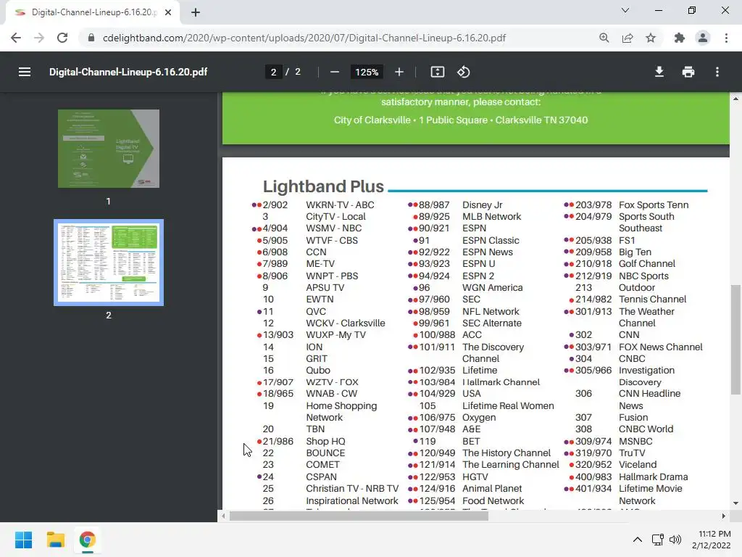Click the NFL Network entry

pos(491,312)
